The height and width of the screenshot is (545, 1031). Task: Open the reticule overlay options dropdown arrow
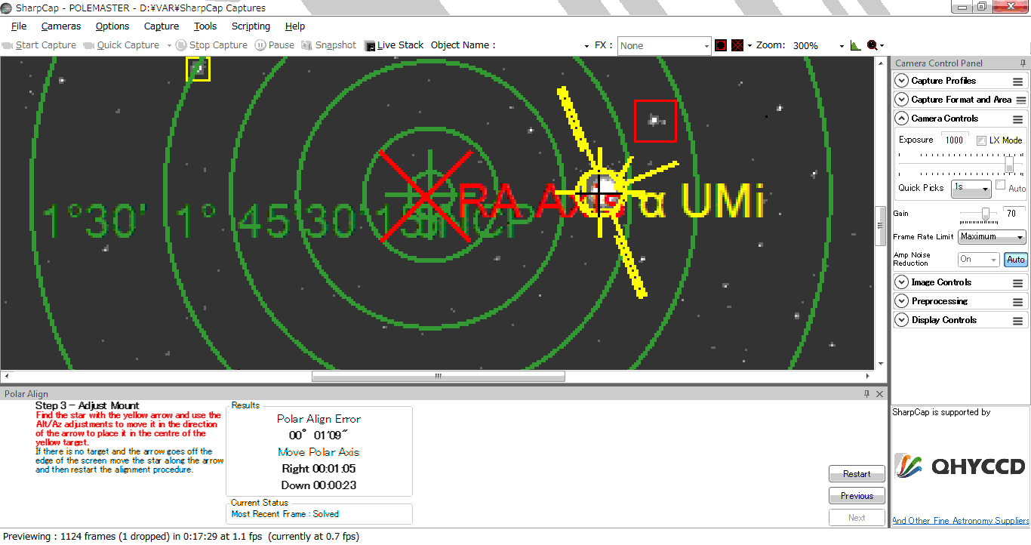[749, 46]
